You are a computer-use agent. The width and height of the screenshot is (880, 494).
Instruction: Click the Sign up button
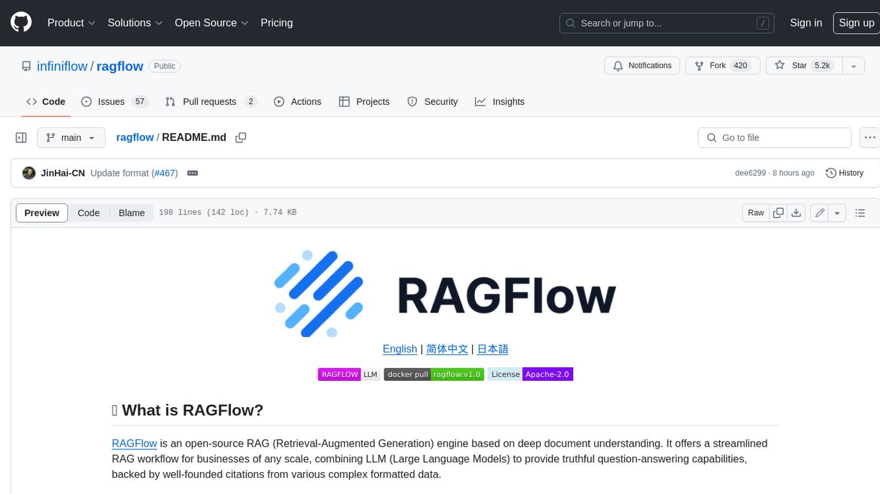click(856, 23)
